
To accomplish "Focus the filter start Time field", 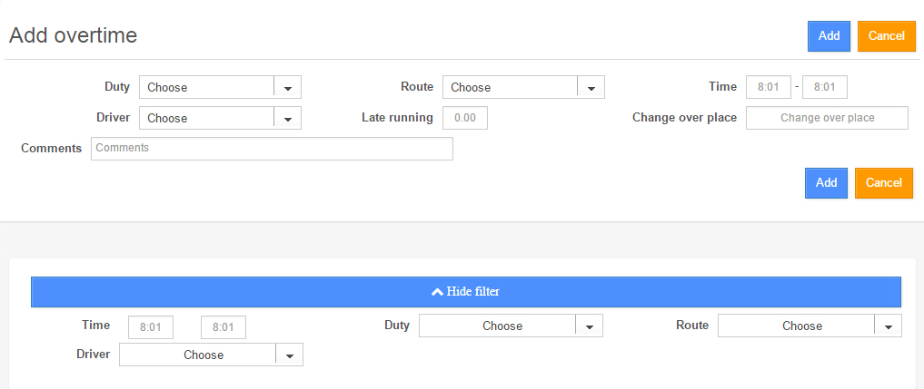I will 151,326.
